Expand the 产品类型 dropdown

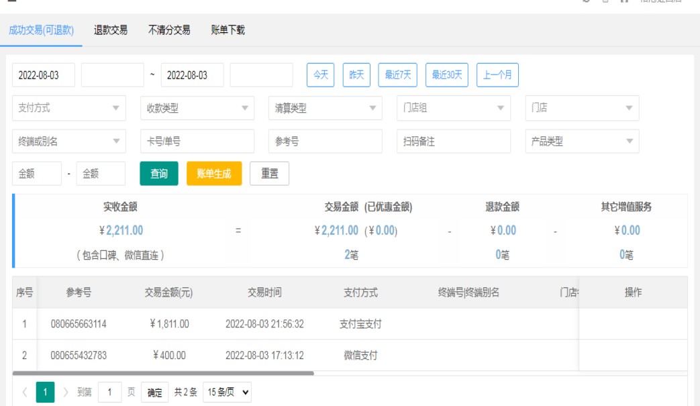pos(581,142)
